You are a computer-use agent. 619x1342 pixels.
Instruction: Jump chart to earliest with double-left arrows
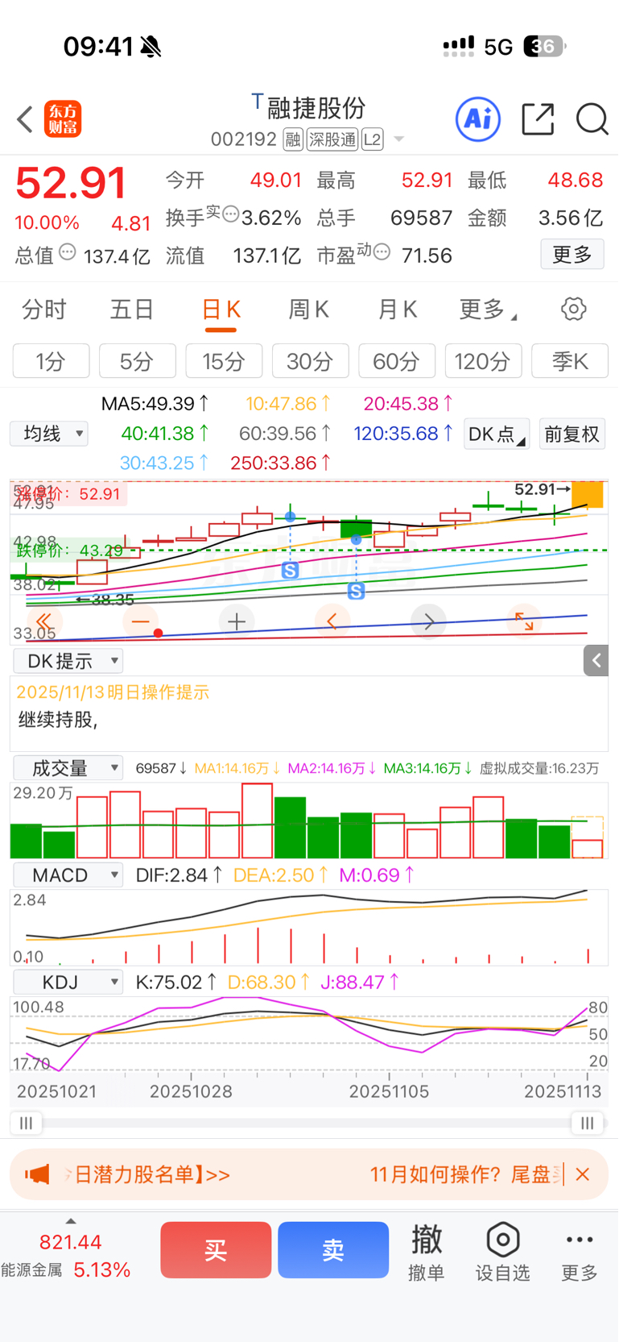tap(43, 621)
